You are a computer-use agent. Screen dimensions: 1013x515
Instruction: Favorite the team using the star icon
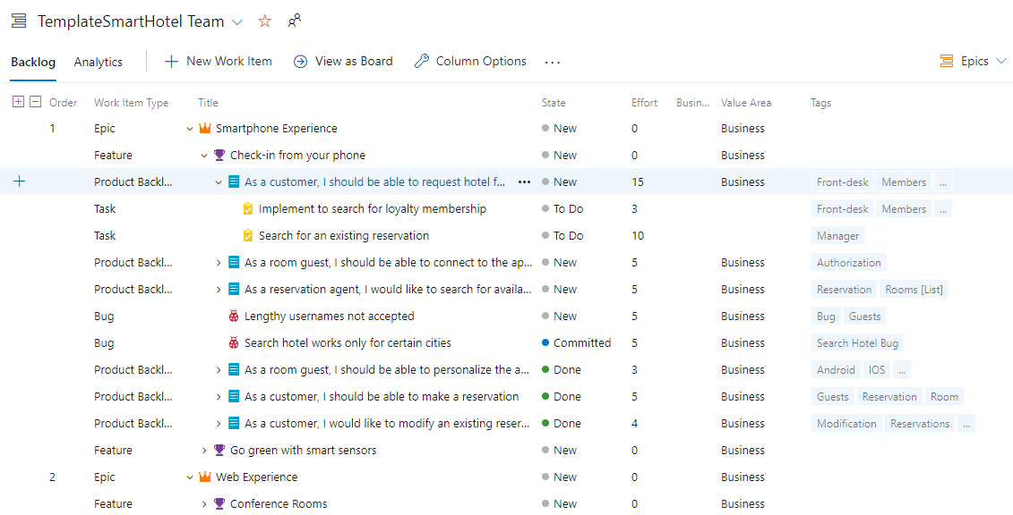[264, 21]
